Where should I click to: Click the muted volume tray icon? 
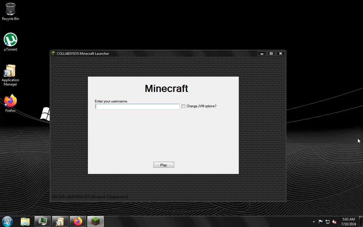(x=334, y=222)
